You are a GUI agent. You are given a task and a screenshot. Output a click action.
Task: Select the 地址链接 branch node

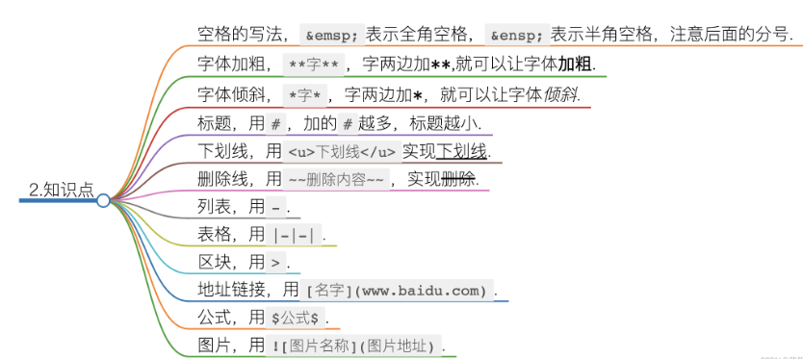coord(348,290)
